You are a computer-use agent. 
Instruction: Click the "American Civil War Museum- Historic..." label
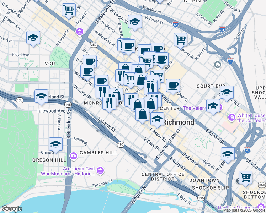[68, 171]
